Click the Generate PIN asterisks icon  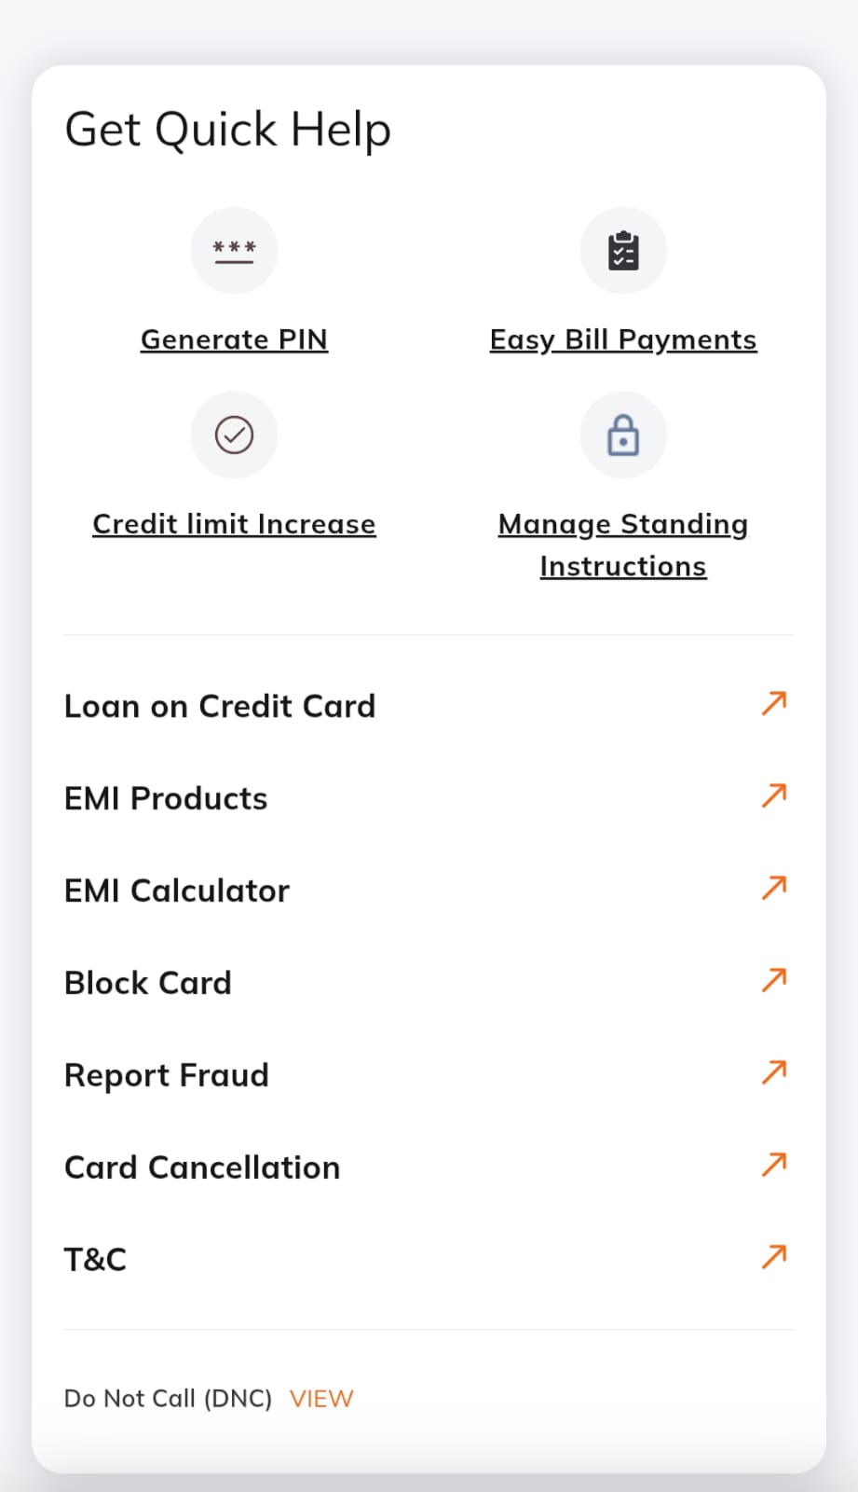coord(234,250)
